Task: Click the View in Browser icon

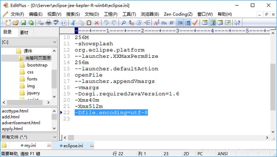Action: click(x=64, y=23)
